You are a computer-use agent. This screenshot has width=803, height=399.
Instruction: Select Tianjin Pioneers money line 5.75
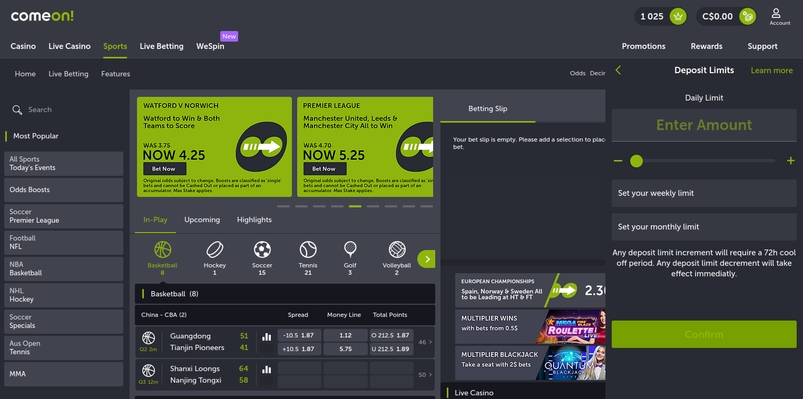(x=346, y=349)
